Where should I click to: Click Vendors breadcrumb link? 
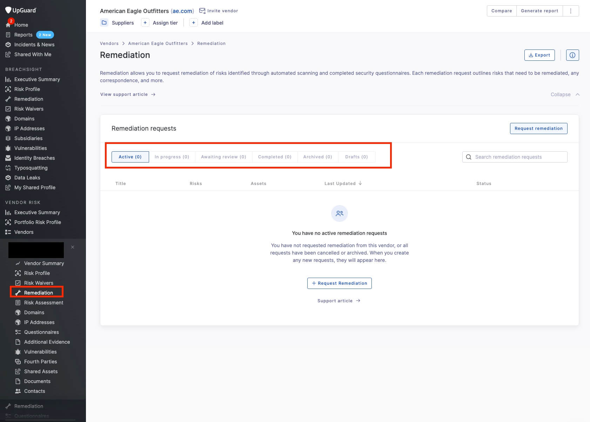(109, 44)
